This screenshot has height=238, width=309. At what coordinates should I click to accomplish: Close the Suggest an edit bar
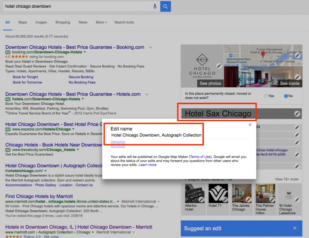pyautogui.click(x=295, y=228)
